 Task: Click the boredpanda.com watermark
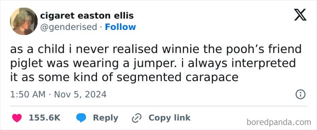(x=279, y=122)
